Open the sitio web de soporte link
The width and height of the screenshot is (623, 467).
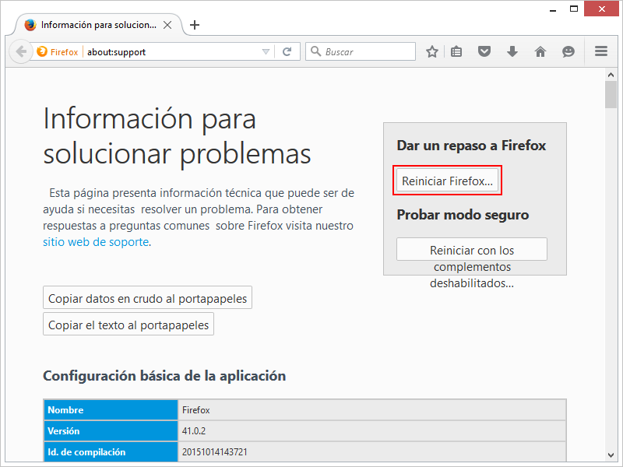coord(95,242)
